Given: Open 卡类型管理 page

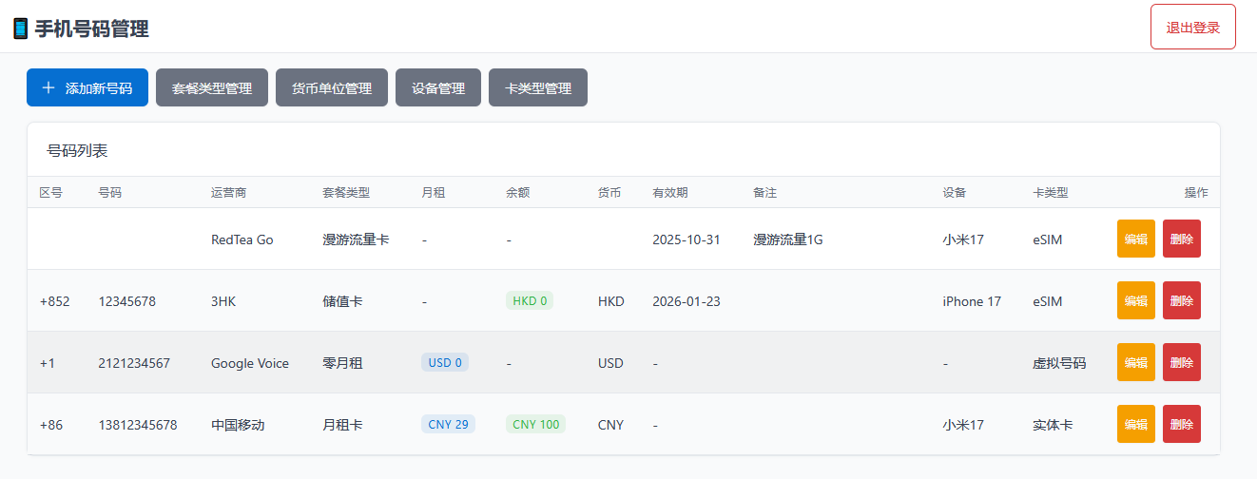Looking at the screenshot, I should 538,88.
